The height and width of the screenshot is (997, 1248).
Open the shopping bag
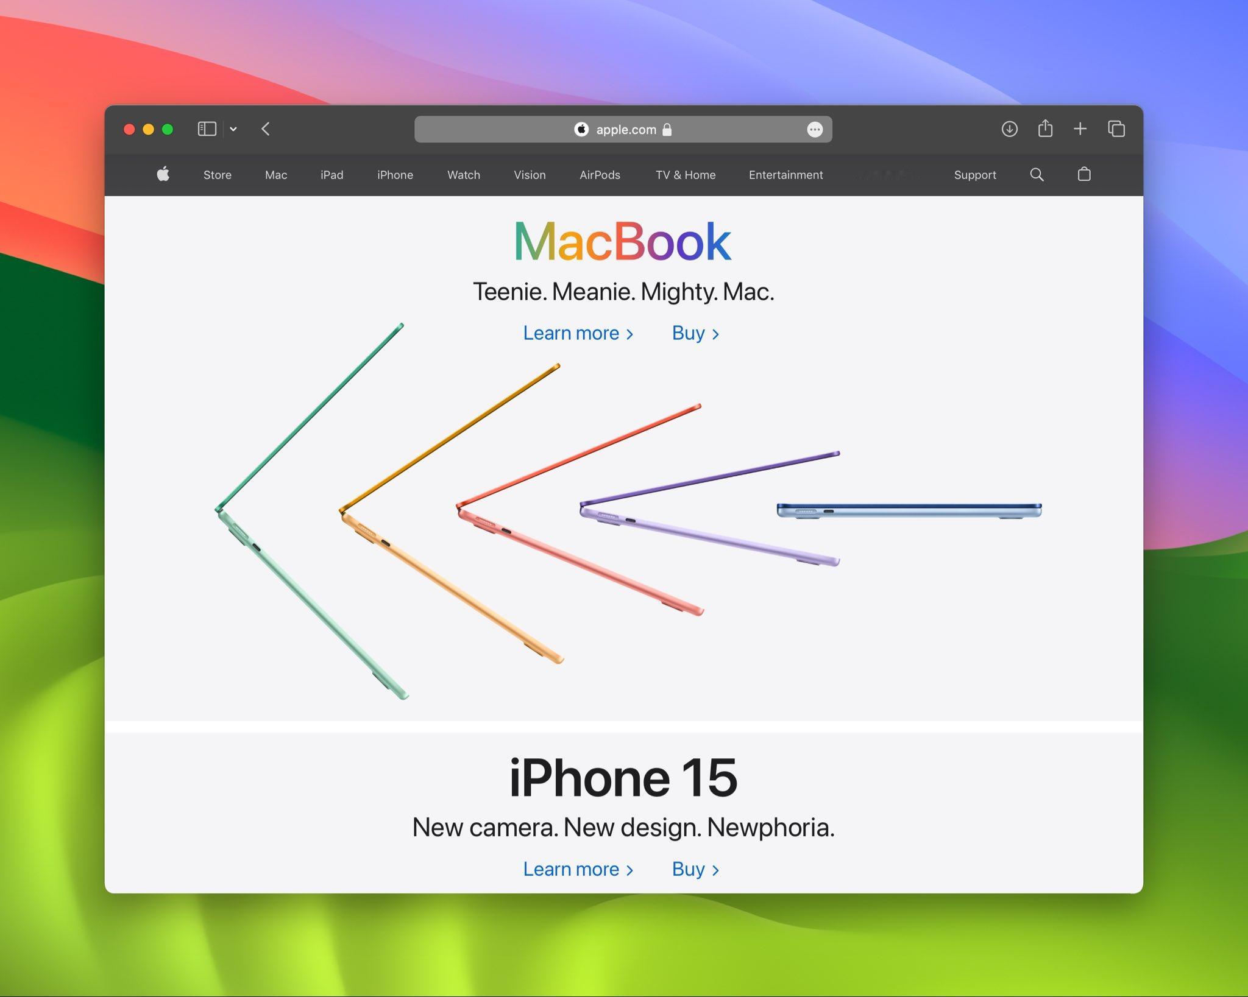(1084, 174)
